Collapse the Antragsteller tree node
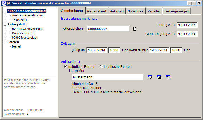Viewport: 203px width, 120px height. 5,24
